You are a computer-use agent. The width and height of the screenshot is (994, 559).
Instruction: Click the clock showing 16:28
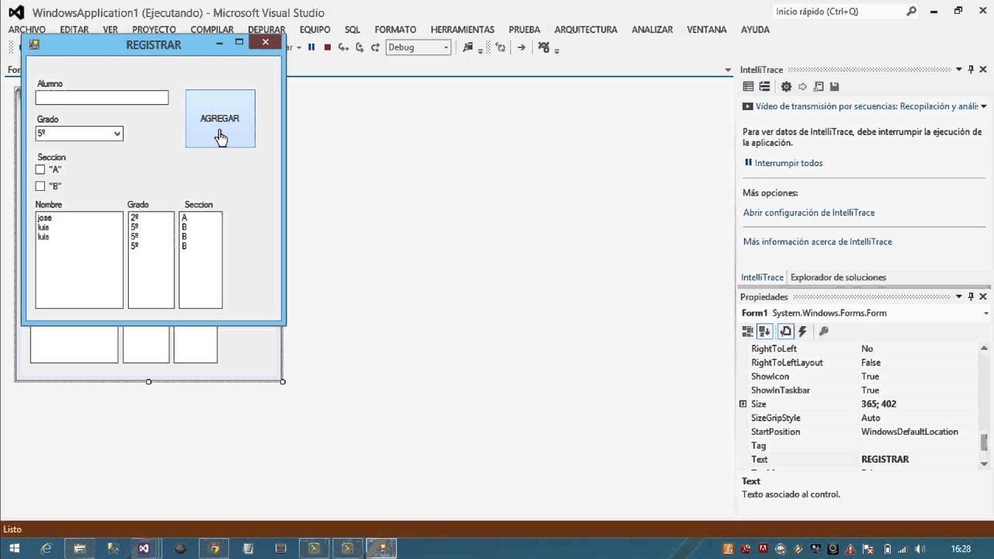coord(961,549)
